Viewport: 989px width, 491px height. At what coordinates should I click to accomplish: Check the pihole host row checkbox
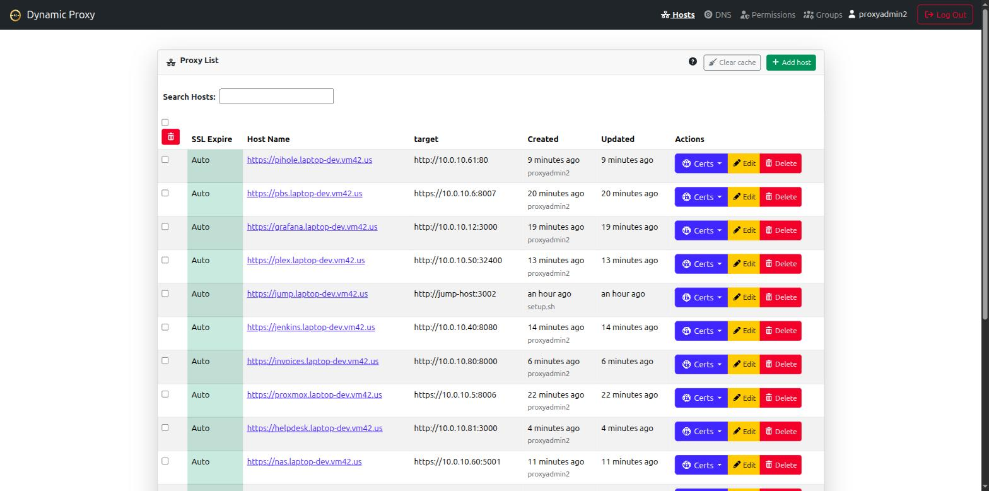pyautogui.click(x=165, y=160)
